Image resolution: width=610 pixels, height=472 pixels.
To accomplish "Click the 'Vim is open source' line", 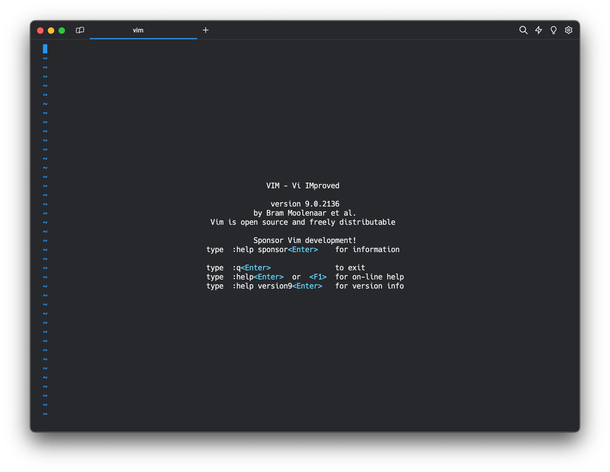I will (x=303, y=222).
